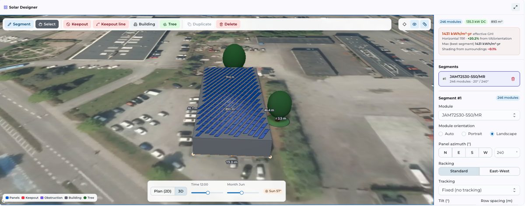
Task: Select the JAM72S30-550/MR segment card
Action: (479, 79)
